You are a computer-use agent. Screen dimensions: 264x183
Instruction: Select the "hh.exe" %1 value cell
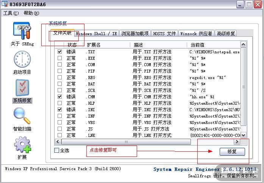point(202,97)
